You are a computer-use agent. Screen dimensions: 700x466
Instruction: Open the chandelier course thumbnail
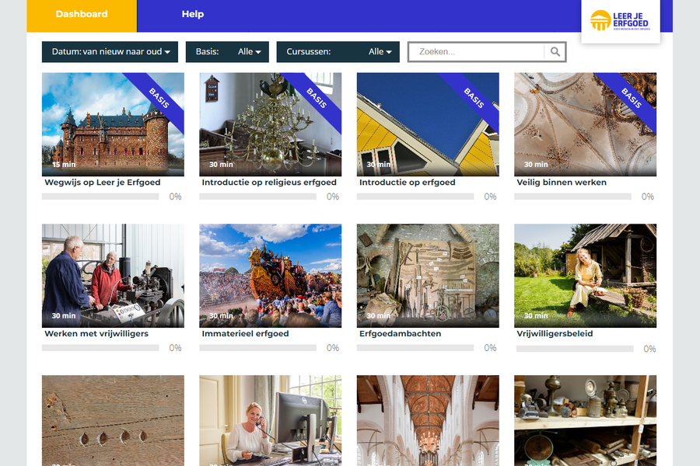[x=270, y=124]
